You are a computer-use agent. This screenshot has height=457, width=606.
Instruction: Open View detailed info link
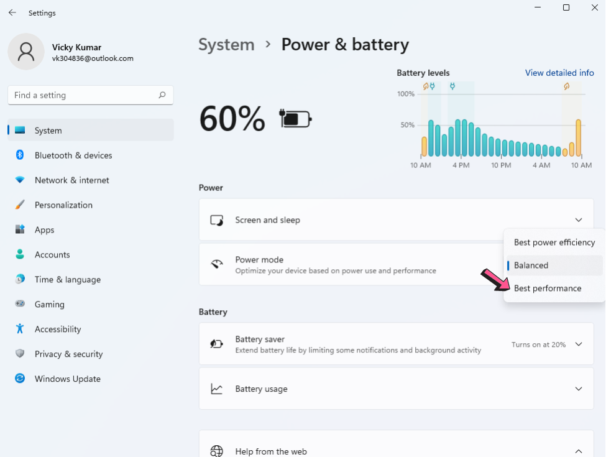(x=559, y=73)
